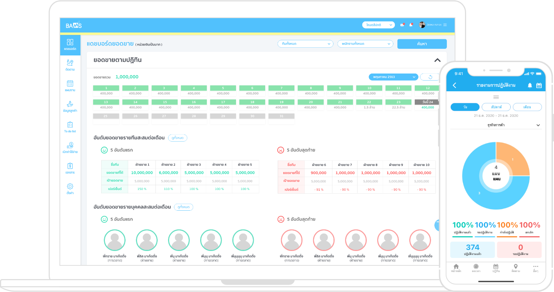The height and width of the screenshot is (292, 554).
Task: Click ดูทั้งหมด beside individual sales ranking
Action: (184, 207)
